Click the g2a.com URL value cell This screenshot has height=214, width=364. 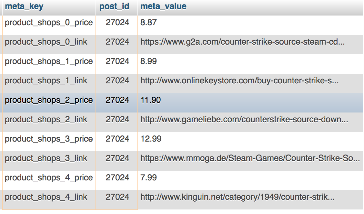tap(250, 44)
